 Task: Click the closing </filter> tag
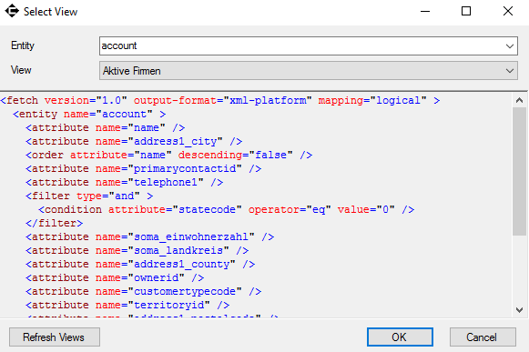[x=55, y=224]
